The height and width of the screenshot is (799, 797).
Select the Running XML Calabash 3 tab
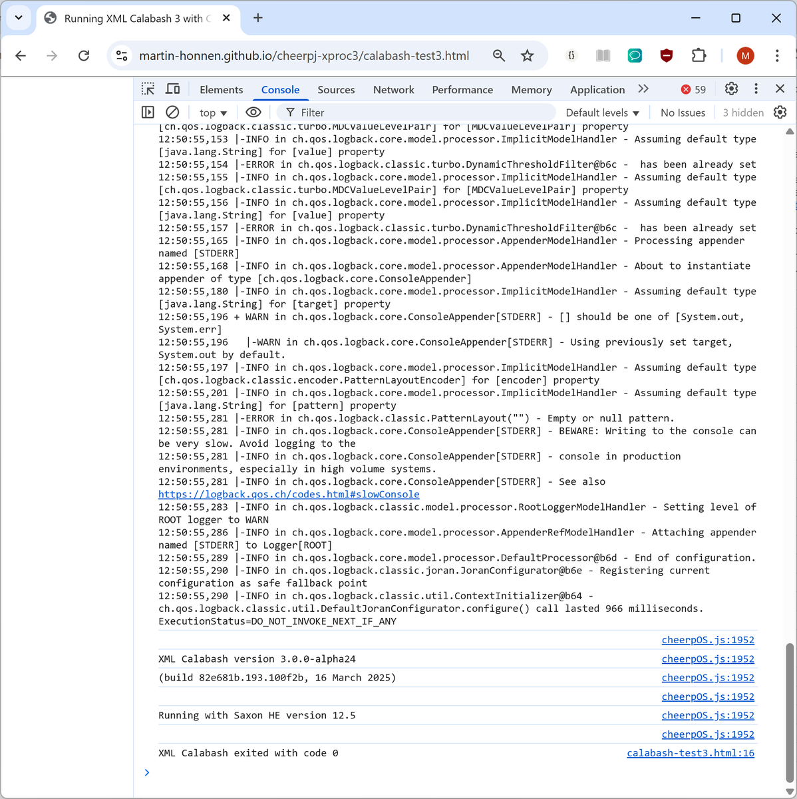pyautogui.click(x=138, y=19)
